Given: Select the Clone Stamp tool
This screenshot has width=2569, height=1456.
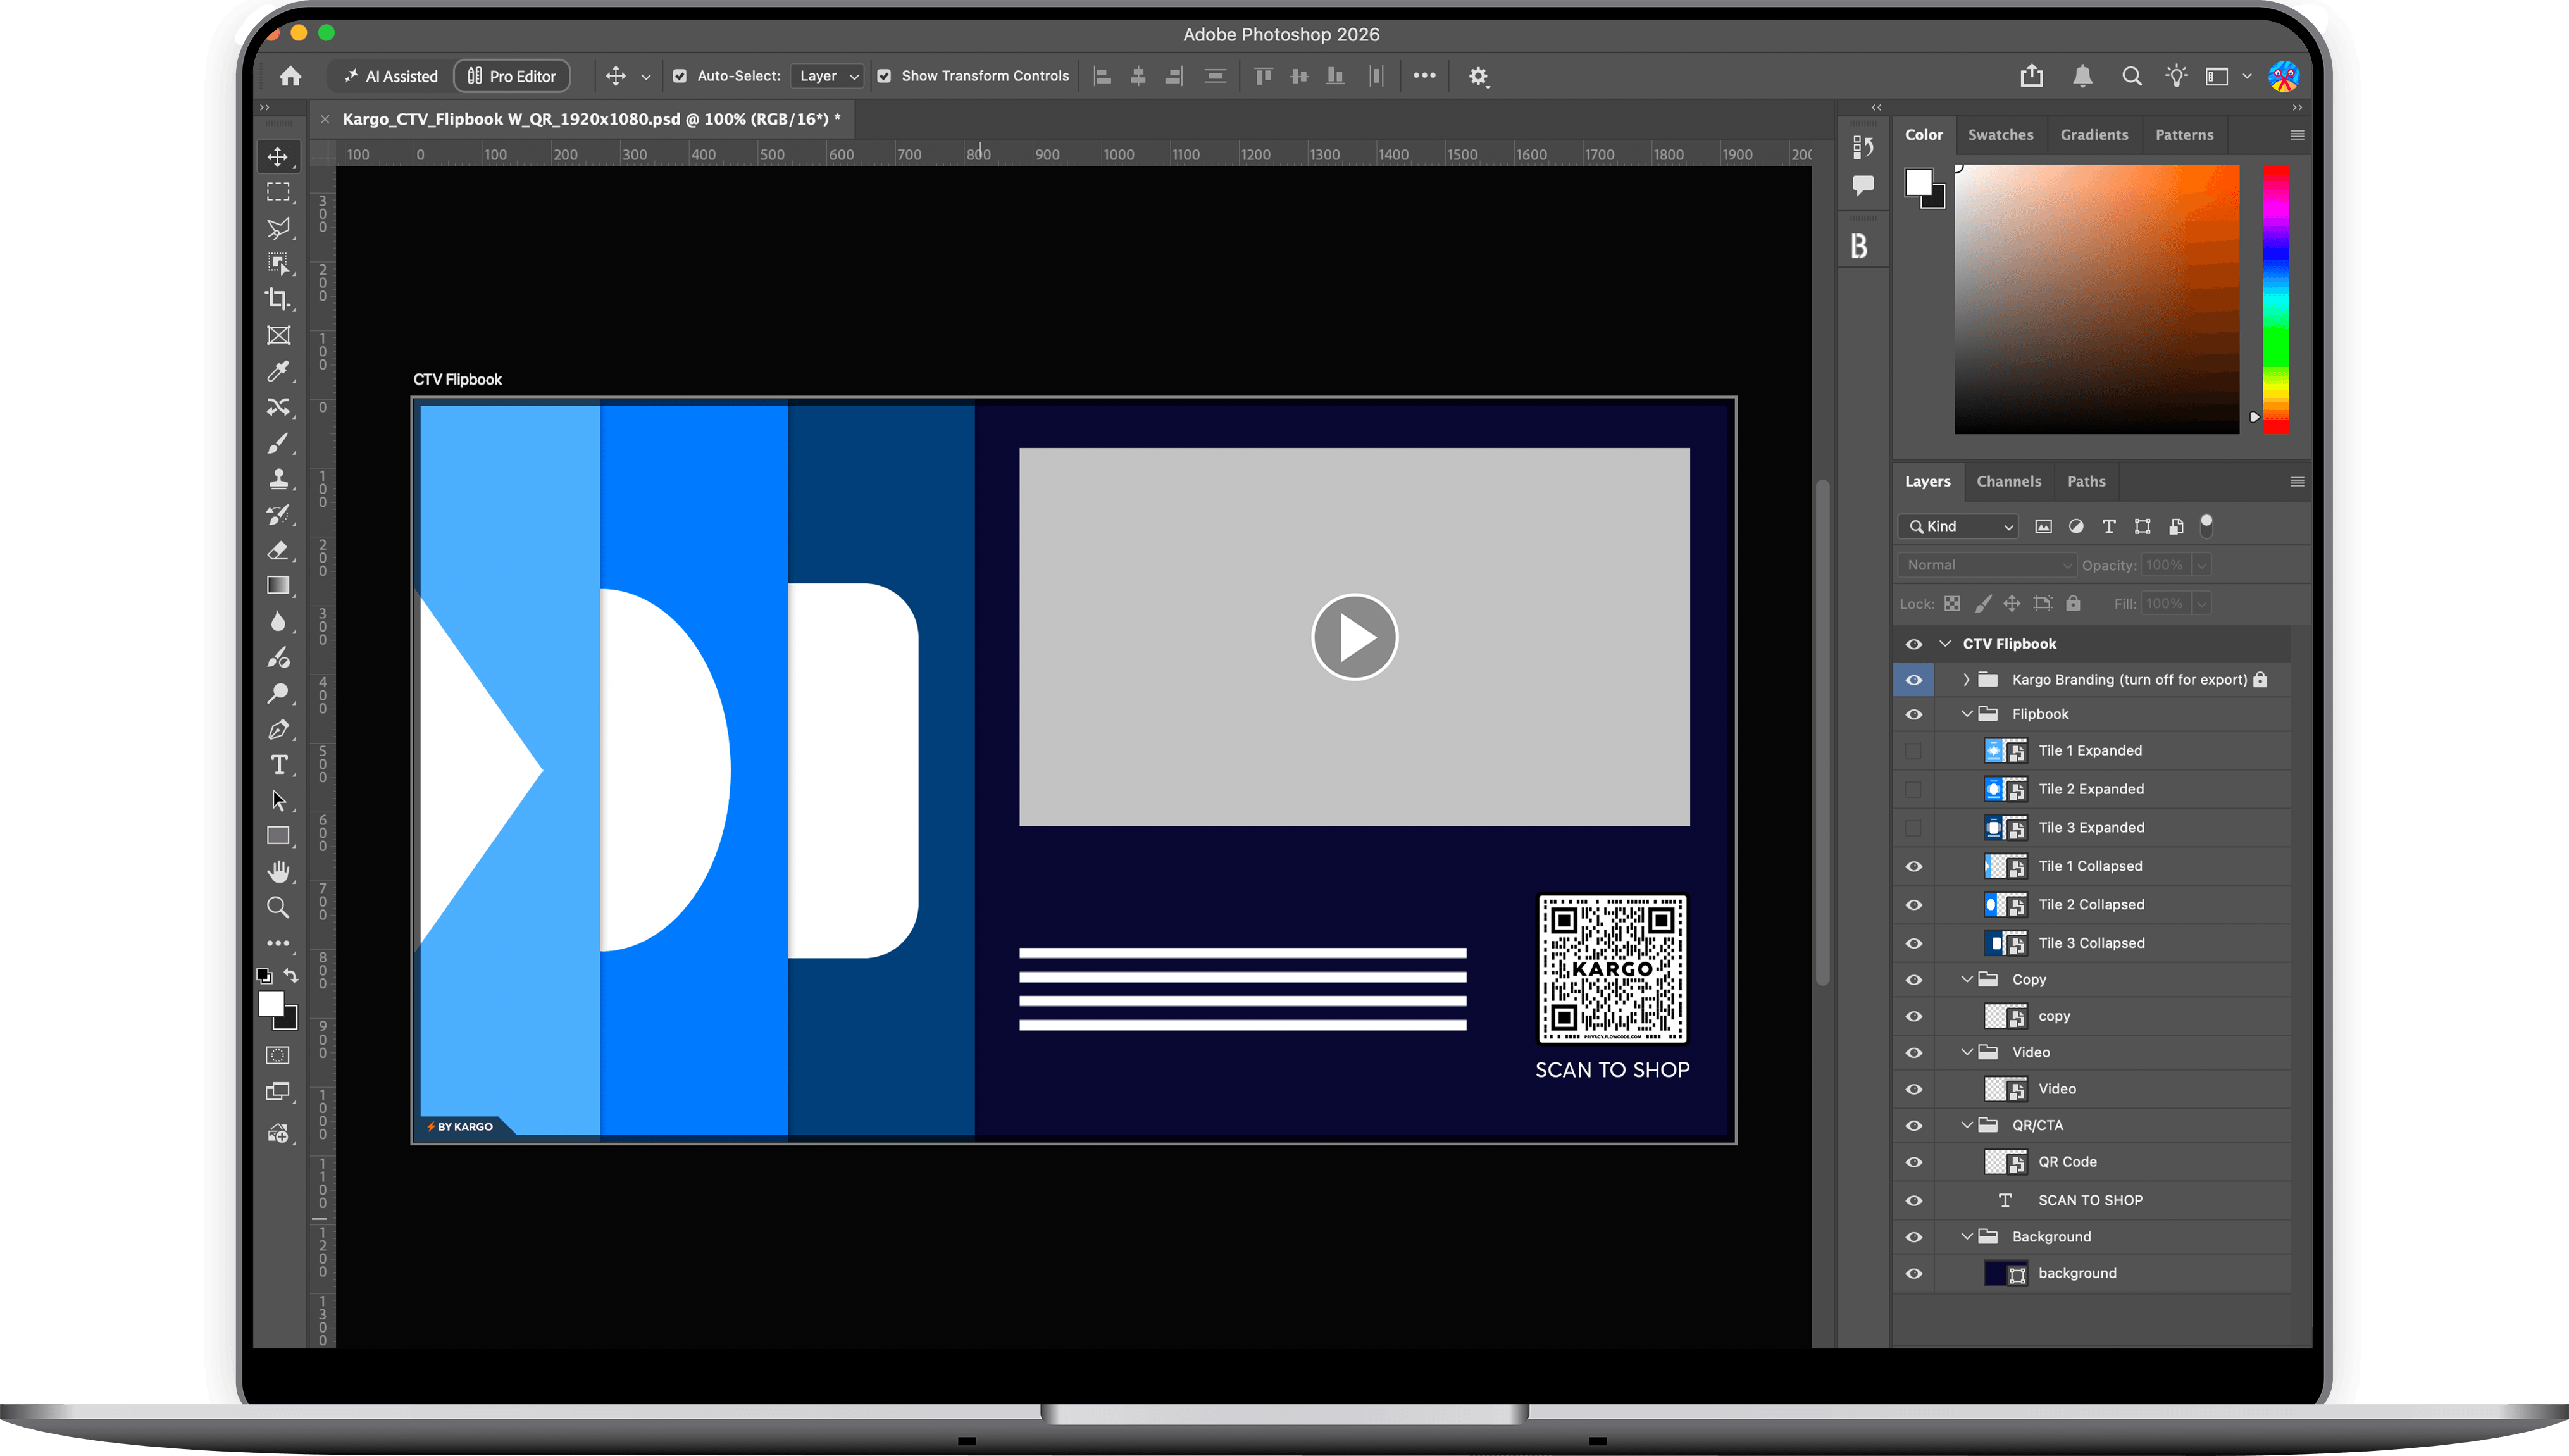Looking at the screenshot, I should 278,478.
